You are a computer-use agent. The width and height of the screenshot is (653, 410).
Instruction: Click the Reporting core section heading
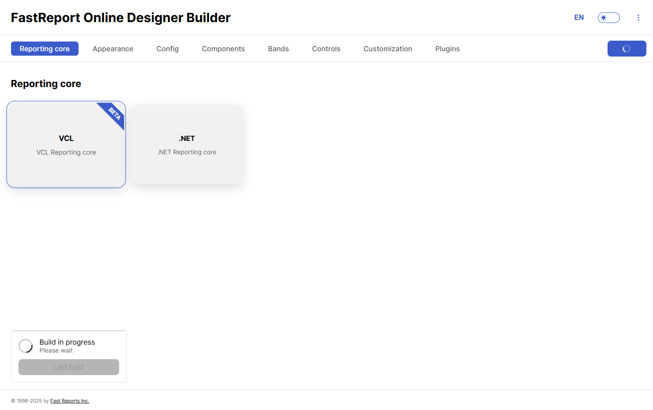46,84
